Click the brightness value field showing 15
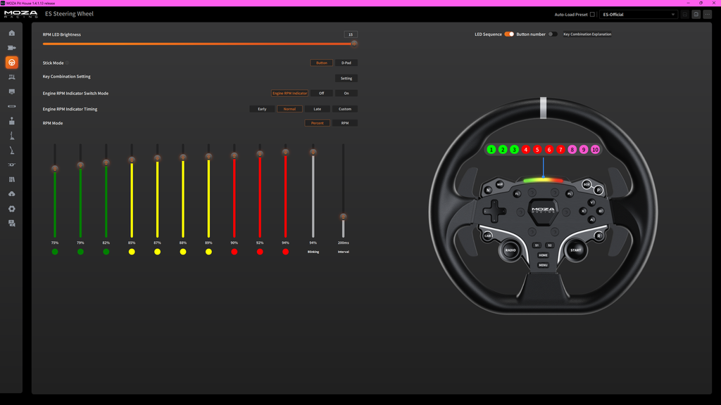 click(x=351, y=34)
